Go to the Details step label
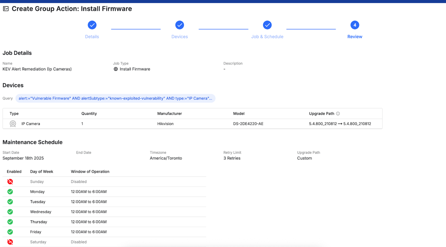The height and width of the screenshot is (247, 446). click(92, 36)
